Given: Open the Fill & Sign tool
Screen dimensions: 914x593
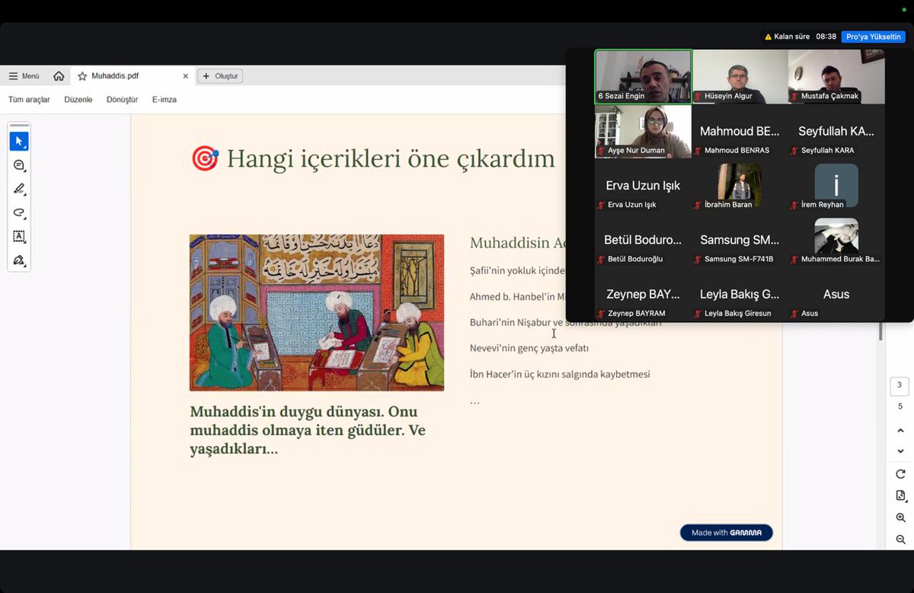Looking at the screenshot, I should click(19, 260).
